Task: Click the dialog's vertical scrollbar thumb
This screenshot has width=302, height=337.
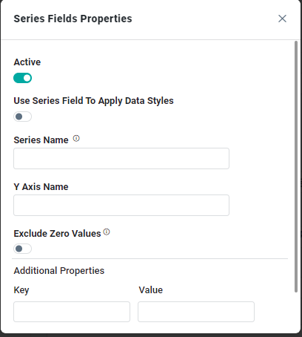Action: (296, 167)
